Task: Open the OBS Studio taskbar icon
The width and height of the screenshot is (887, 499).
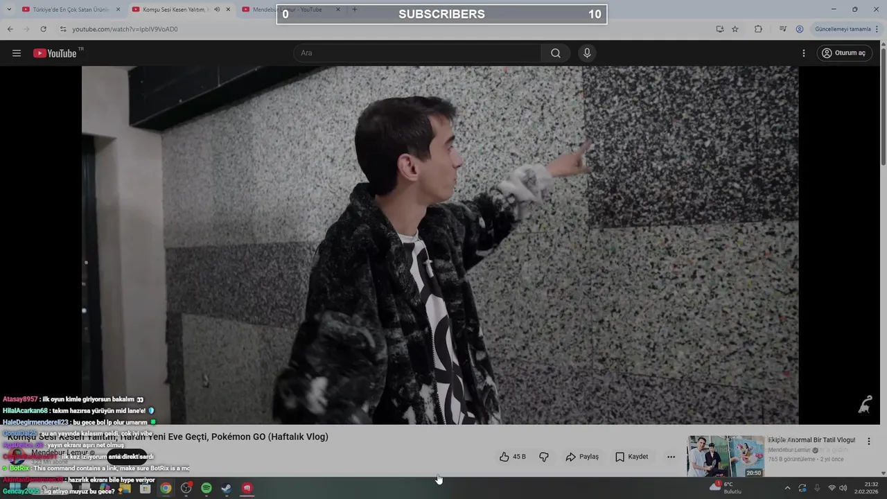Action: (186, 489)
